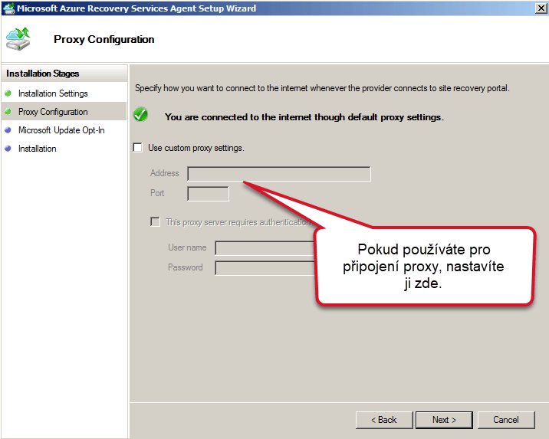Go to previous step with Back button
Image resolution: width=549 pixels, height=439 pixels.
point(384,420)
